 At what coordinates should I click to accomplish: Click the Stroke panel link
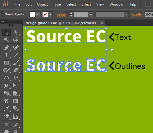[62, 15]
